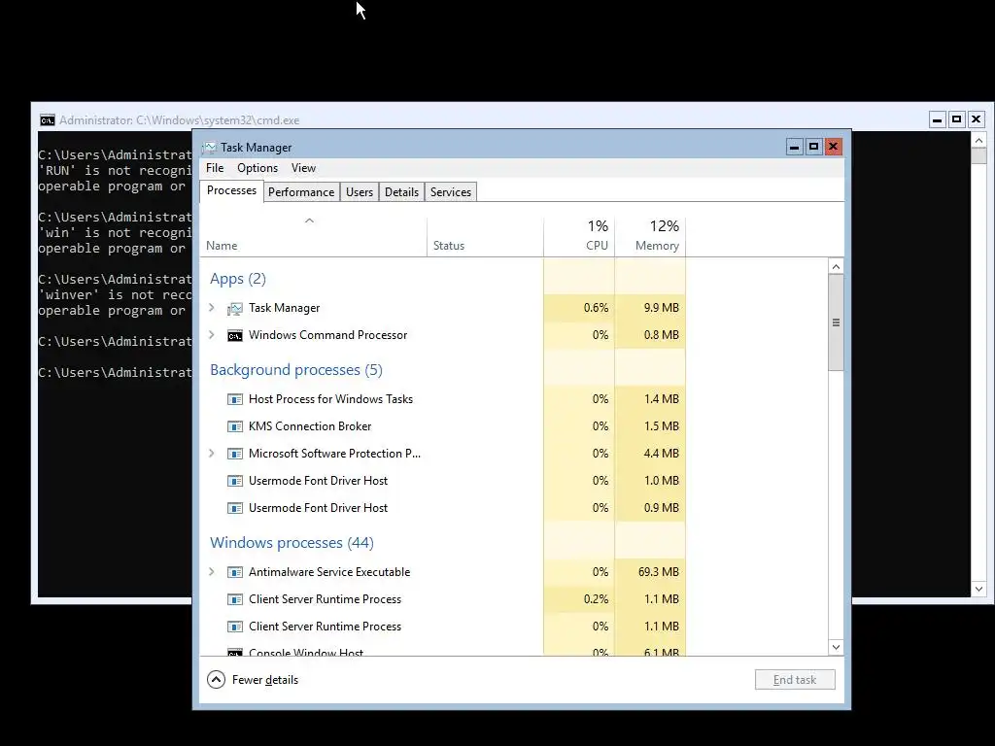Maximize the Task Manager window

click(x=813, y=148)
